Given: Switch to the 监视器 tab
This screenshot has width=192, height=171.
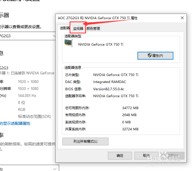Looking at the screenshot, I should tap(78, 28).
